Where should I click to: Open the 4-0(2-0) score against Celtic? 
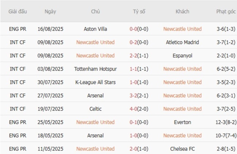tap(139, 109)
